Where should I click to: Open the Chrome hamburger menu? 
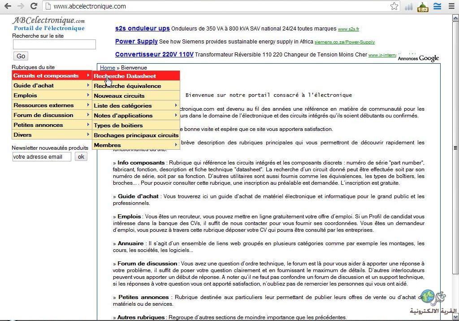(x=452, y=6)
